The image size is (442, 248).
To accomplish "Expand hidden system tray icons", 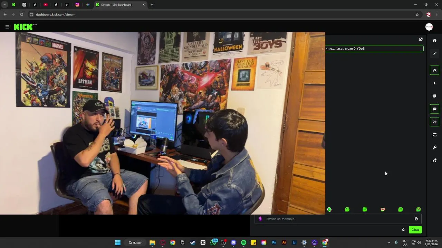I will click(388, 242).
